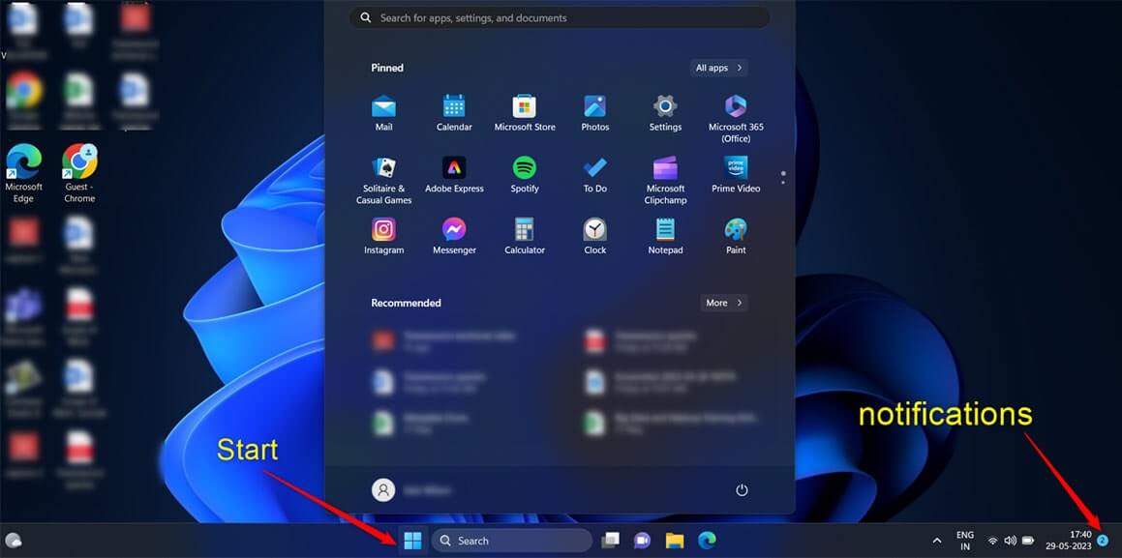This screenshot has height=558, width=1122.
Task: Show More recommended items
Action: [x=724, y=303]
